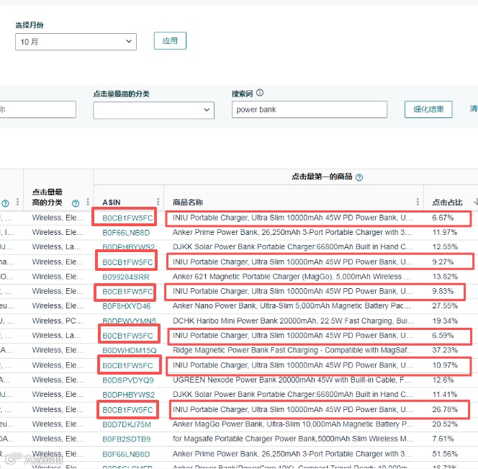Open ASIN link B0F8HXYD46

[127, 306]
